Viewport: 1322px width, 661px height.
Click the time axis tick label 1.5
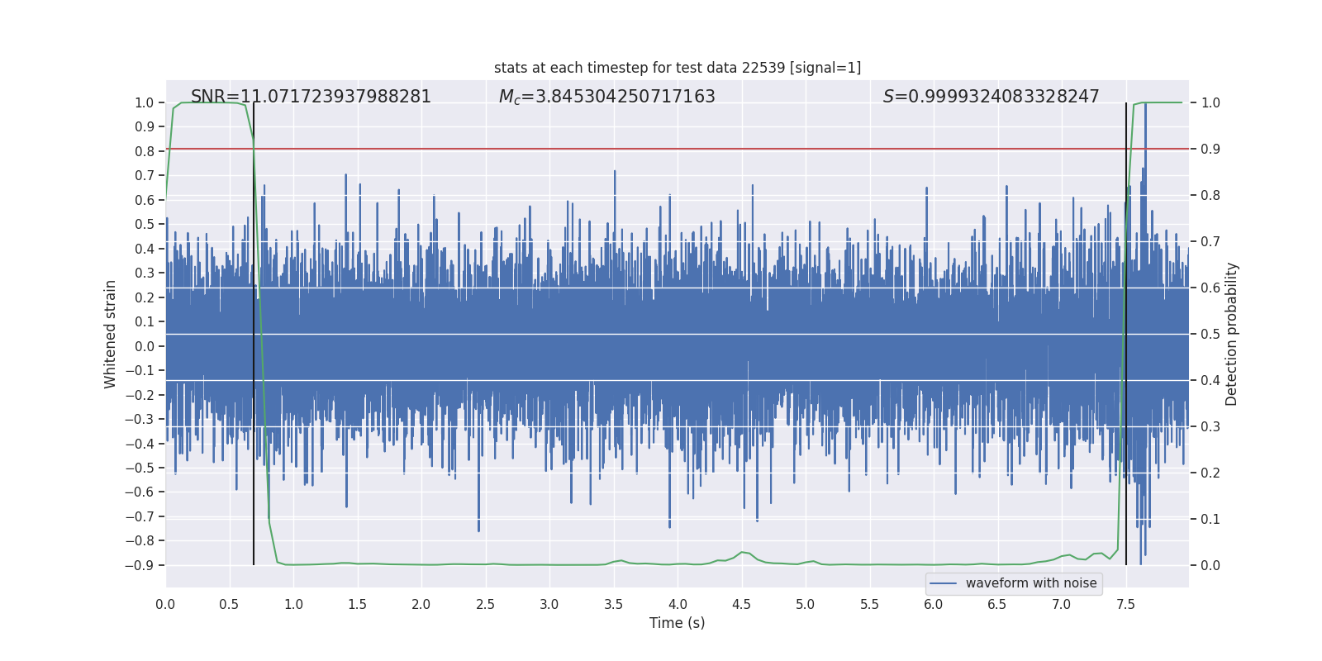(x=358, y=604)
